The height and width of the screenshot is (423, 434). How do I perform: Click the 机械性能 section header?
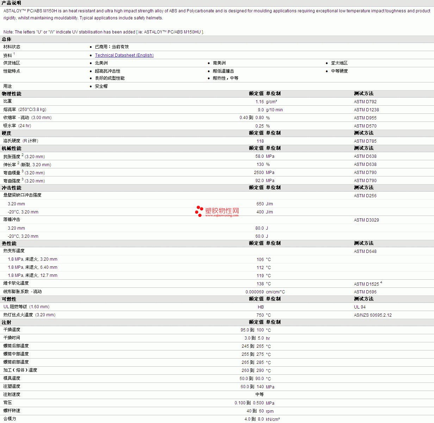(12, 148)
